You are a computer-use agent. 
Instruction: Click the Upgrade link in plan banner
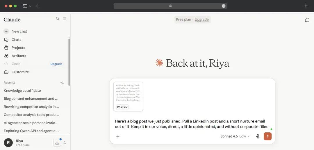(x=202, y=20)
